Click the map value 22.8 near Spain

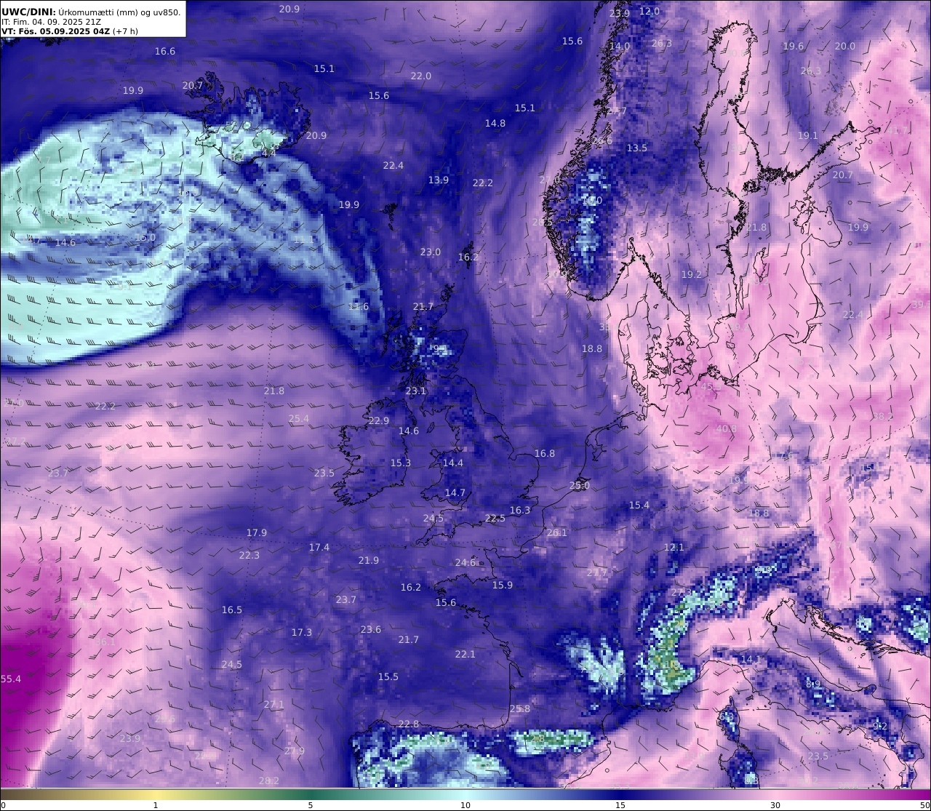tap(409, 724)
